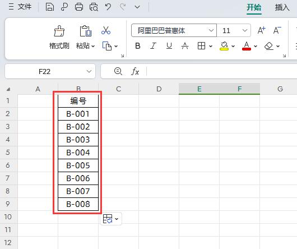
Task: Click the Copy icon
Action: (x=107, y=46)
